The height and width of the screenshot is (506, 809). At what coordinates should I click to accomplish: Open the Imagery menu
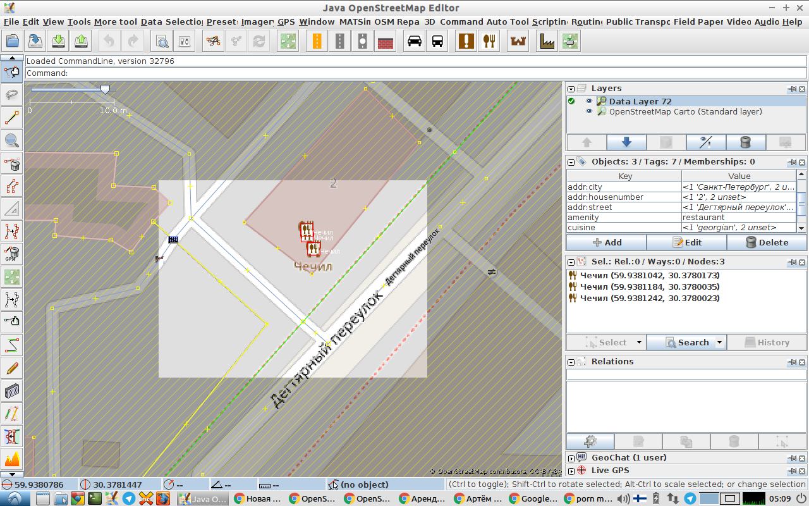[x=258, y=22]
